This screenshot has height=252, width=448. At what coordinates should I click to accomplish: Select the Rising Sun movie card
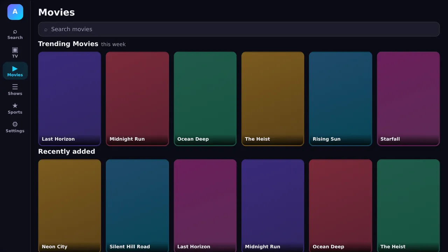(341, 99)
